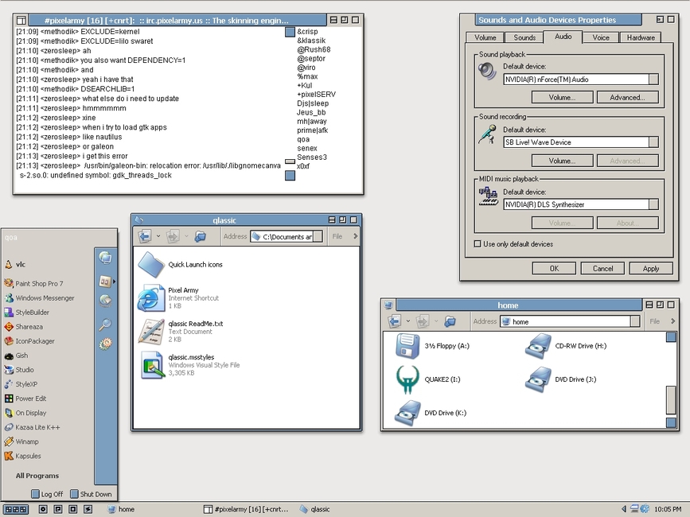
Task: Open the QUAKE2 (I:) drive
Action: pyautogui.click(x=428, y=379)
